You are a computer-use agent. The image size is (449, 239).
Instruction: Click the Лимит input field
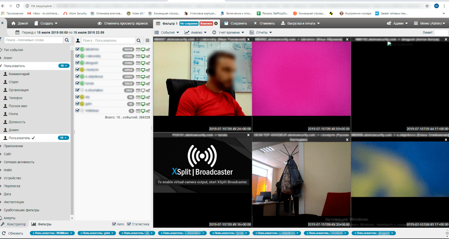coord(441,33)
